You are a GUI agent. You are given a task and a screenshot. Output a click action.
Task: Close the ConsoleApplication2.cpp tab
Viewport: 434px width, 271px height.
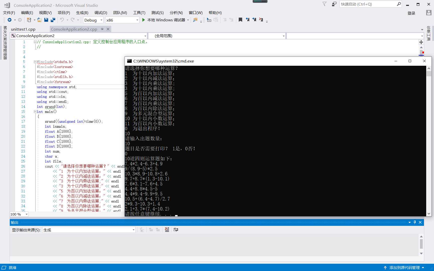[x=108, y=29]
